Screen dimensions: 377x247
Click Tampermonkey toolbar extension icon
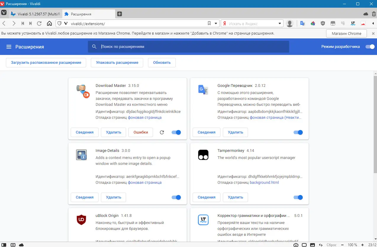333,24
